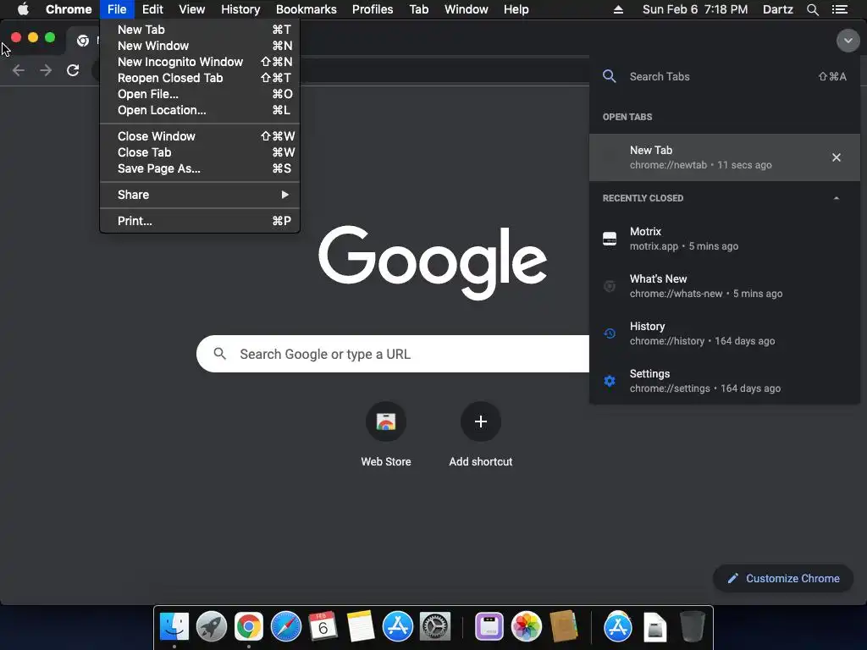Toggle the tab search dropdown button

pyautogui.click(x=848, y=41)
